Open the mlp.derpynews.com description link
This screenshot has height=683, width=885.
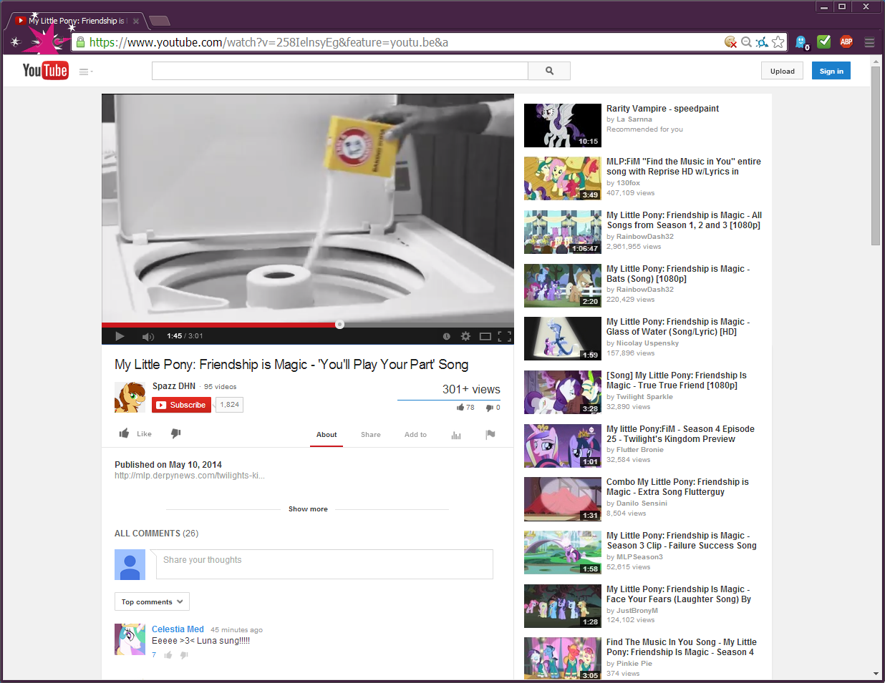190,476
